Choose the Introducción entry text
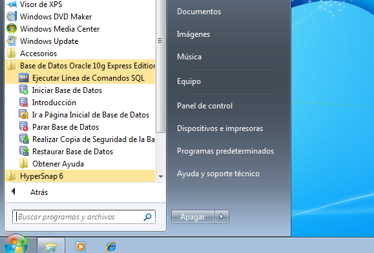This screenshot has height=253, width=374. click(x=54, y=103)
